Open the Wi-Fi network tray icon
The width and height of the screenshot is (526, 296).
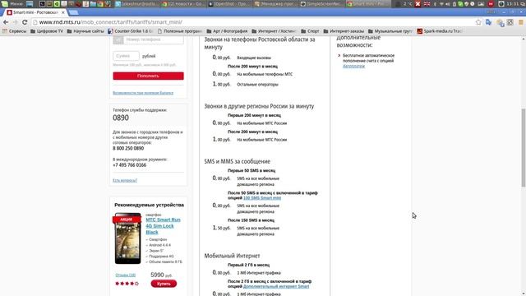tap(441, 3)
